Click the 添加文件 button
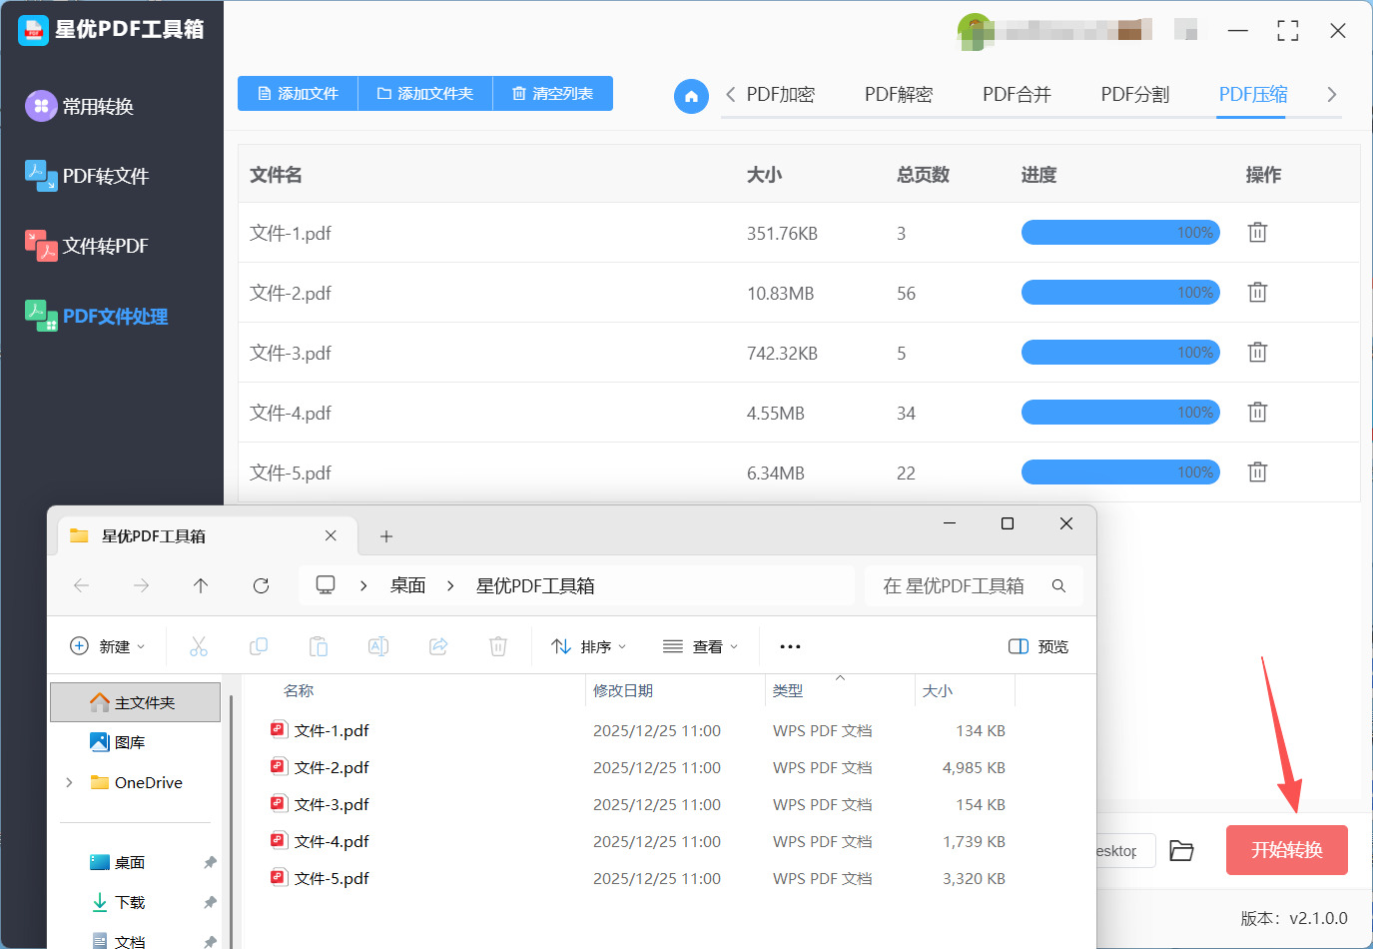 [298, 94]
